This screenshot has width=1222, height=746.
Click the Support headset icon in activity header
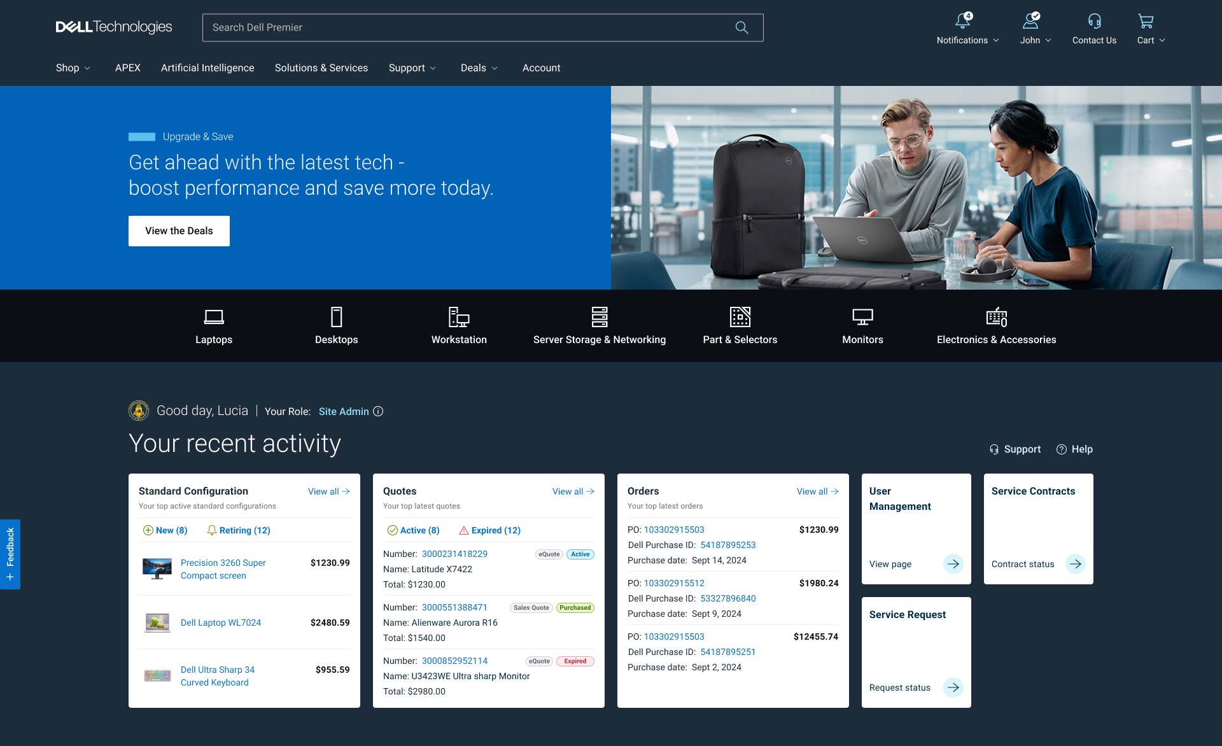994,449
